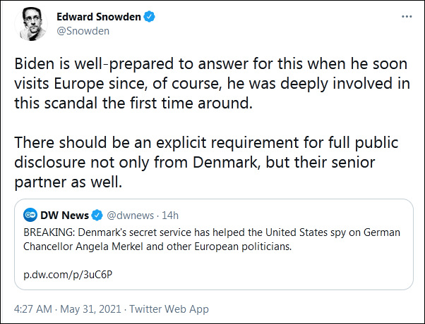Open the p.dw.com/p/3uC6P link
Screen dimensions: 425x324
[60, 274]
